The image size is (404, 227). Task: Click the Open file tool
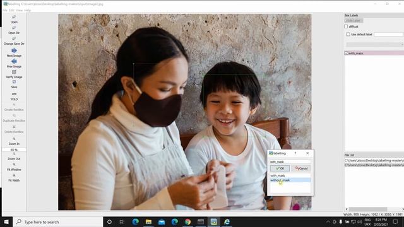click(x=14, y=19)
